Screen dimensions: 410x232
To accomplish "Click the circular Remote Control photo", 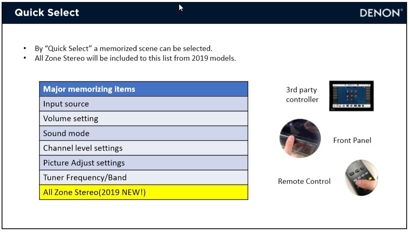I will (361, 178).
